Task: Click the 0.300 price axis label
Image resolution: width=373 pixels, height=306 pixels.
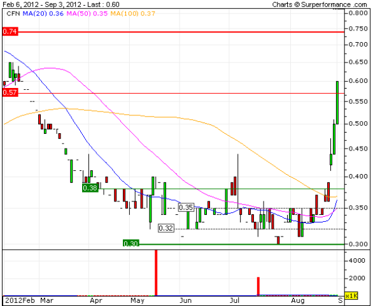Action: click(x=358, y=244)
